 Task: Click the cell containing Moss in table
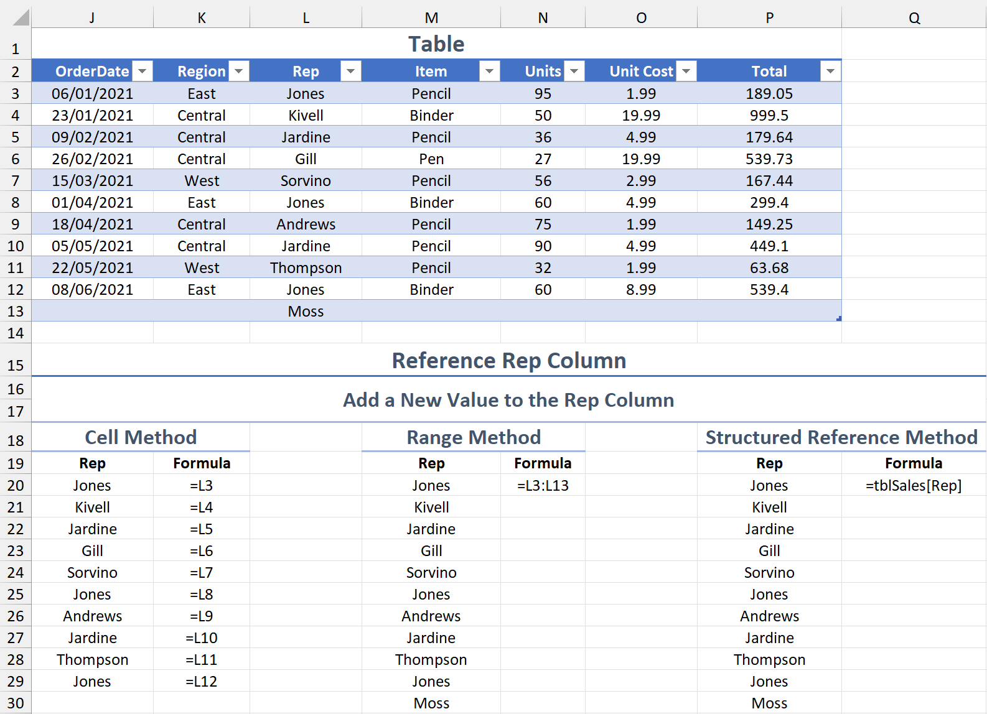pyautogui.click(x=306, y=312)
